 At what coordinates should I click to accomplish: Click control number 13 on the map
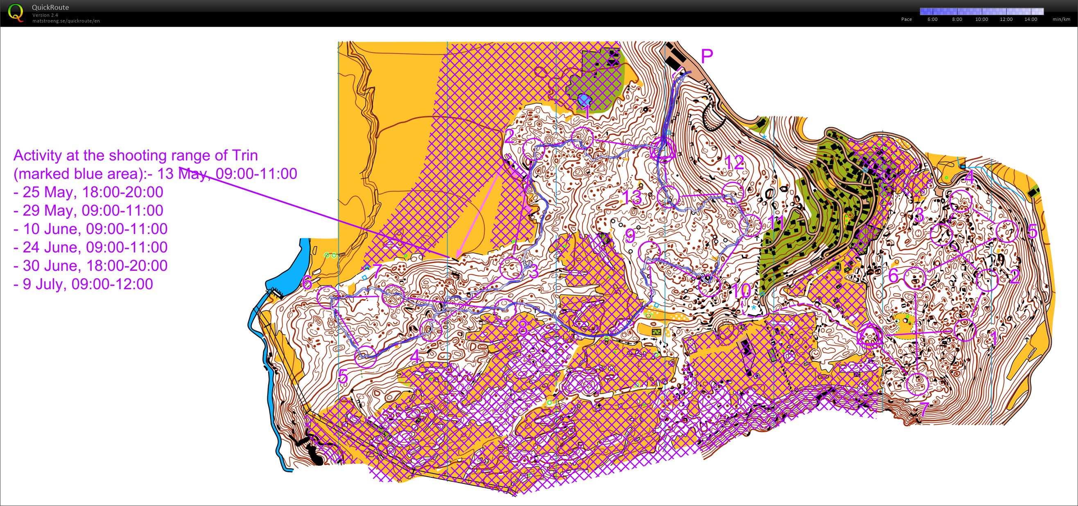tap(632, 198)
